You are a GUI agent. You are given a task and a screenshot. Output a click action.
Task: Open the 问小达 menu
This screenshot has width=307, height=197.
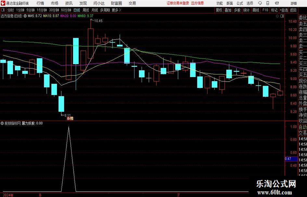(x=99, y=3)
